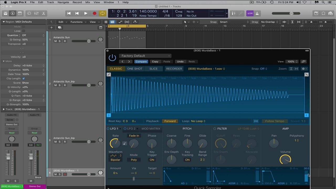Open the Library panel icon

(x=6, y=13)
